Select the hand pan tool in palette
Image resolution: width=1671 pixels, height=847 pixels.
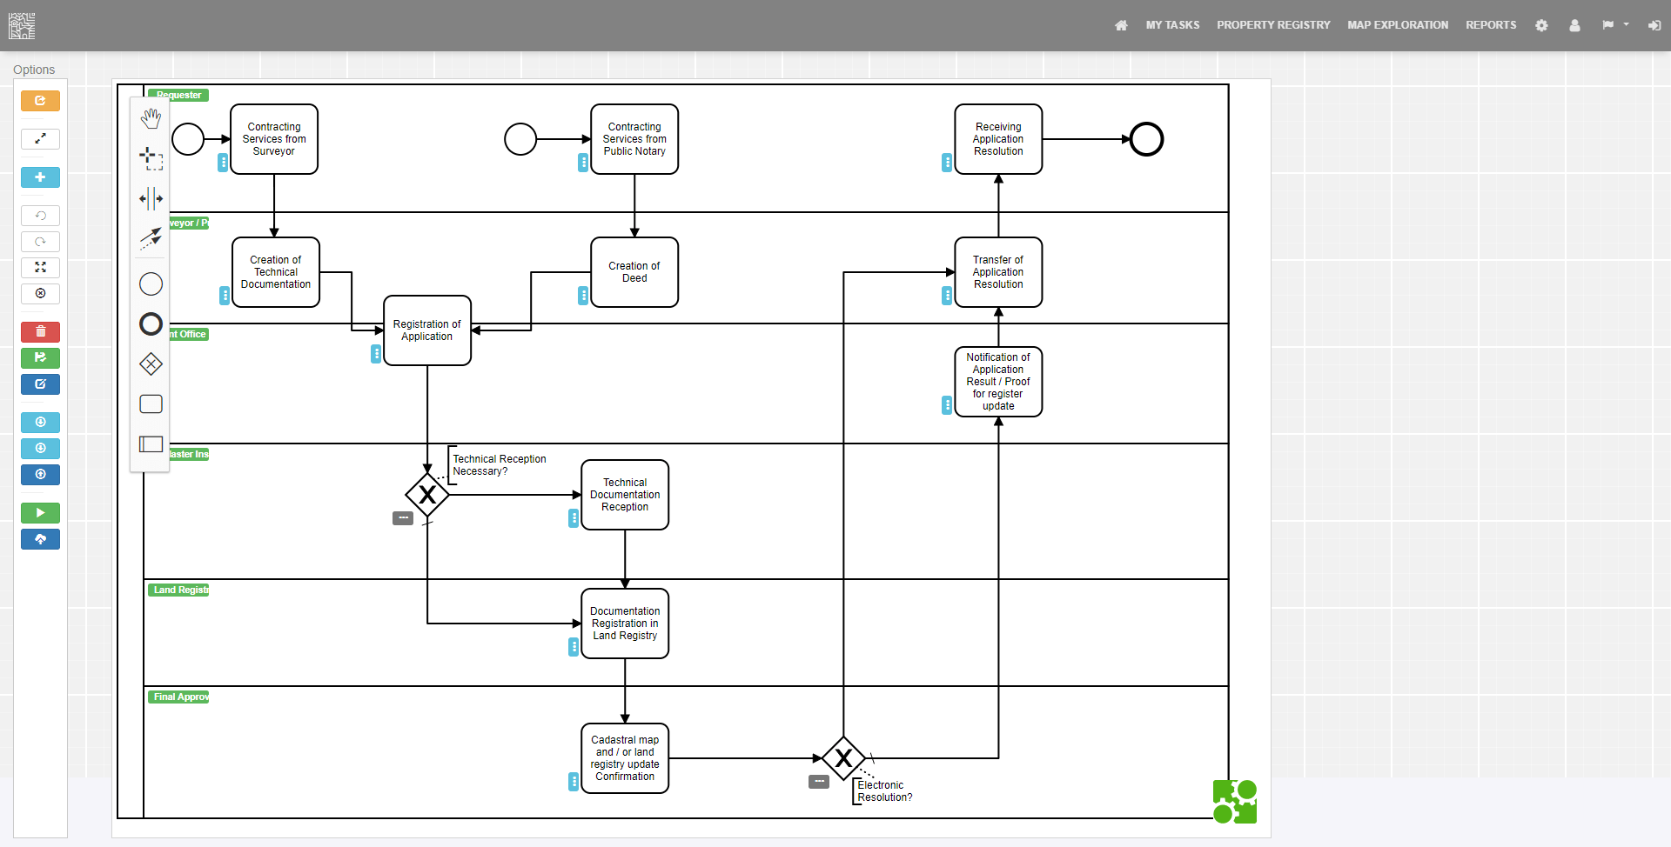[151, 118]
